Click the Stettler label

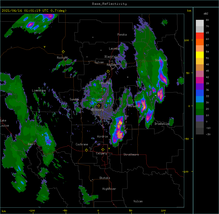(x=161, y=60)
